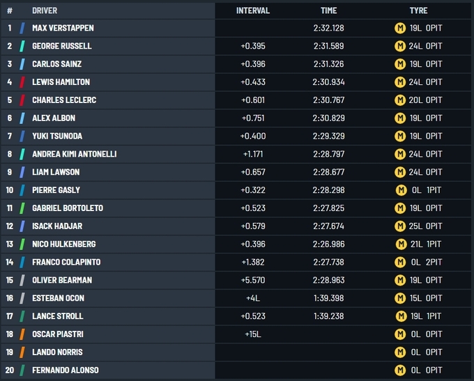Click the TIME column header
This screenshot has width=474, height=381.
328,10
